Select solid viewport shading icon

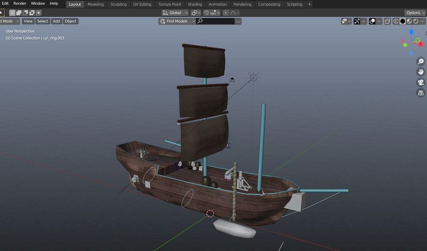pyautogui.click(x=402, y=21)
